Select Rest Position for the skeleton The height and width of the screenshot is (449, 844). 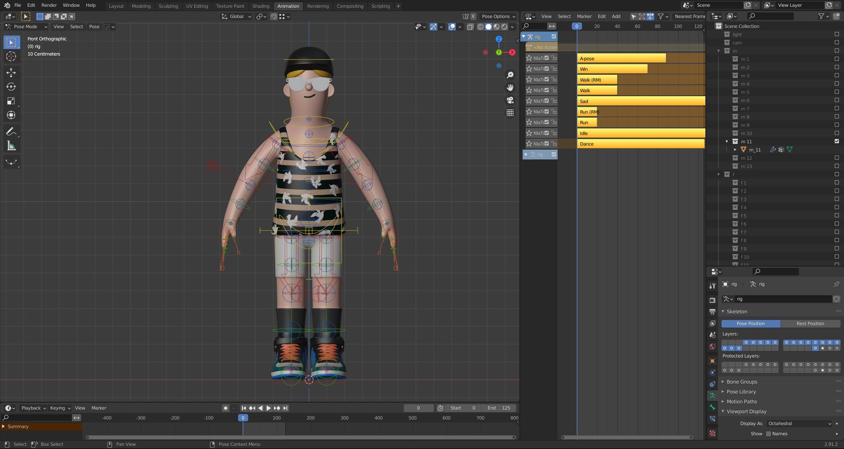810,324
